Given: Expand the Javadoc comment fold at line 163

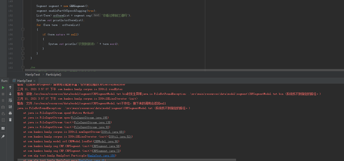Looking at the screenshot, I should coord(23,68).
